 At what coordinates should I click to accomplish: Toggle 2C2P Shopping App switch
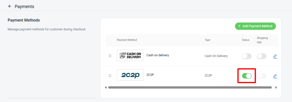[262, 76]
